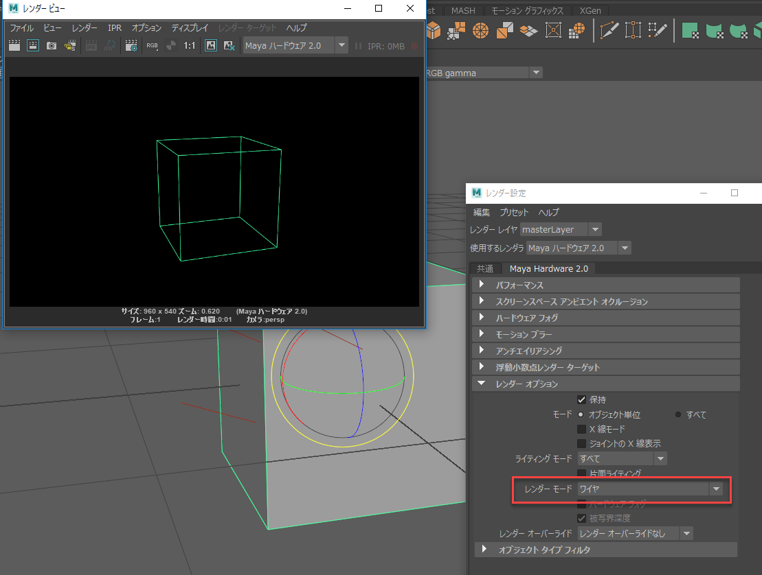Expand the 浮動小数点レンダー ターゲット section
The width and height of the screenshot is (762, 575).
(605, 367)
